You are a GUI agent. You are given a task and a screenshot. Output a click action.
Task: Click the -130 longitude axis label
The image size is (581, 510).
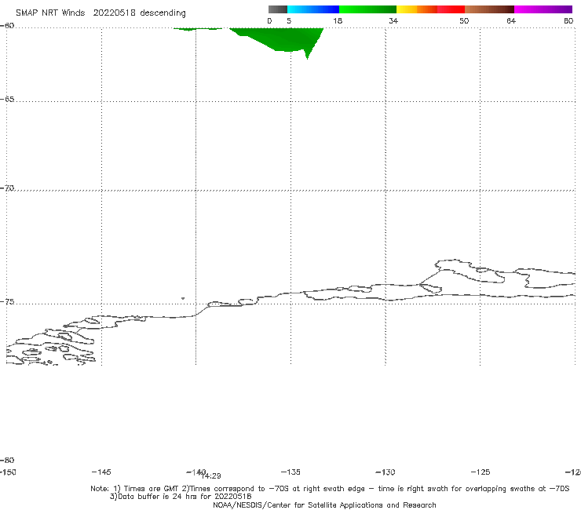coord(386,472)
